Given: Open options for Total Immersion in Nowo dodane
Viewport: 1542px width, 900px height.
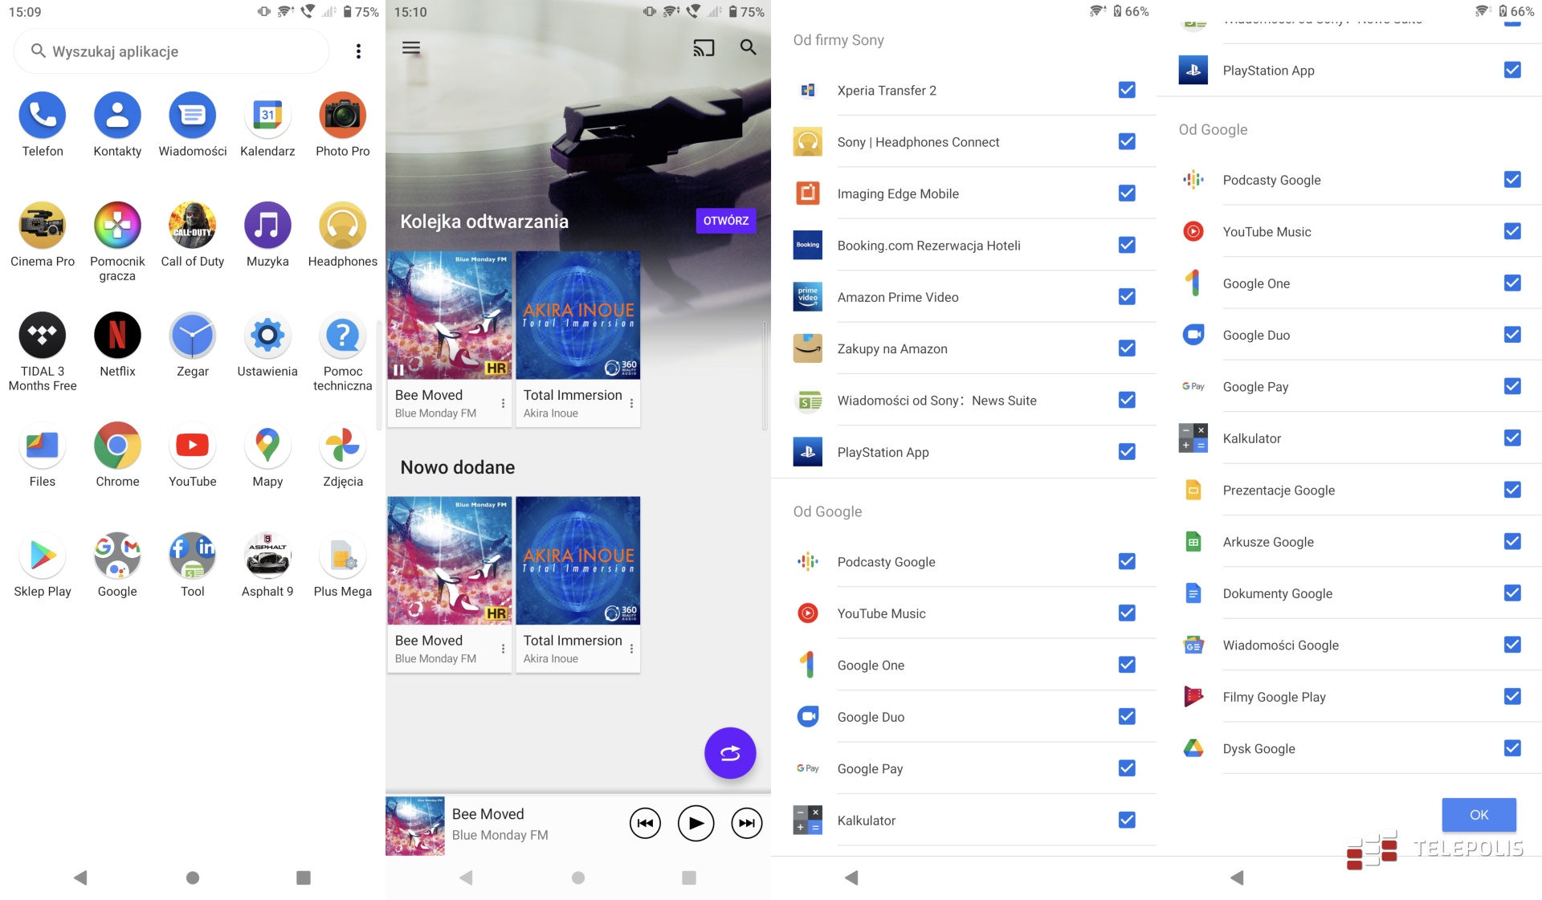Looking at the screenshot, I should pos(632,649).
